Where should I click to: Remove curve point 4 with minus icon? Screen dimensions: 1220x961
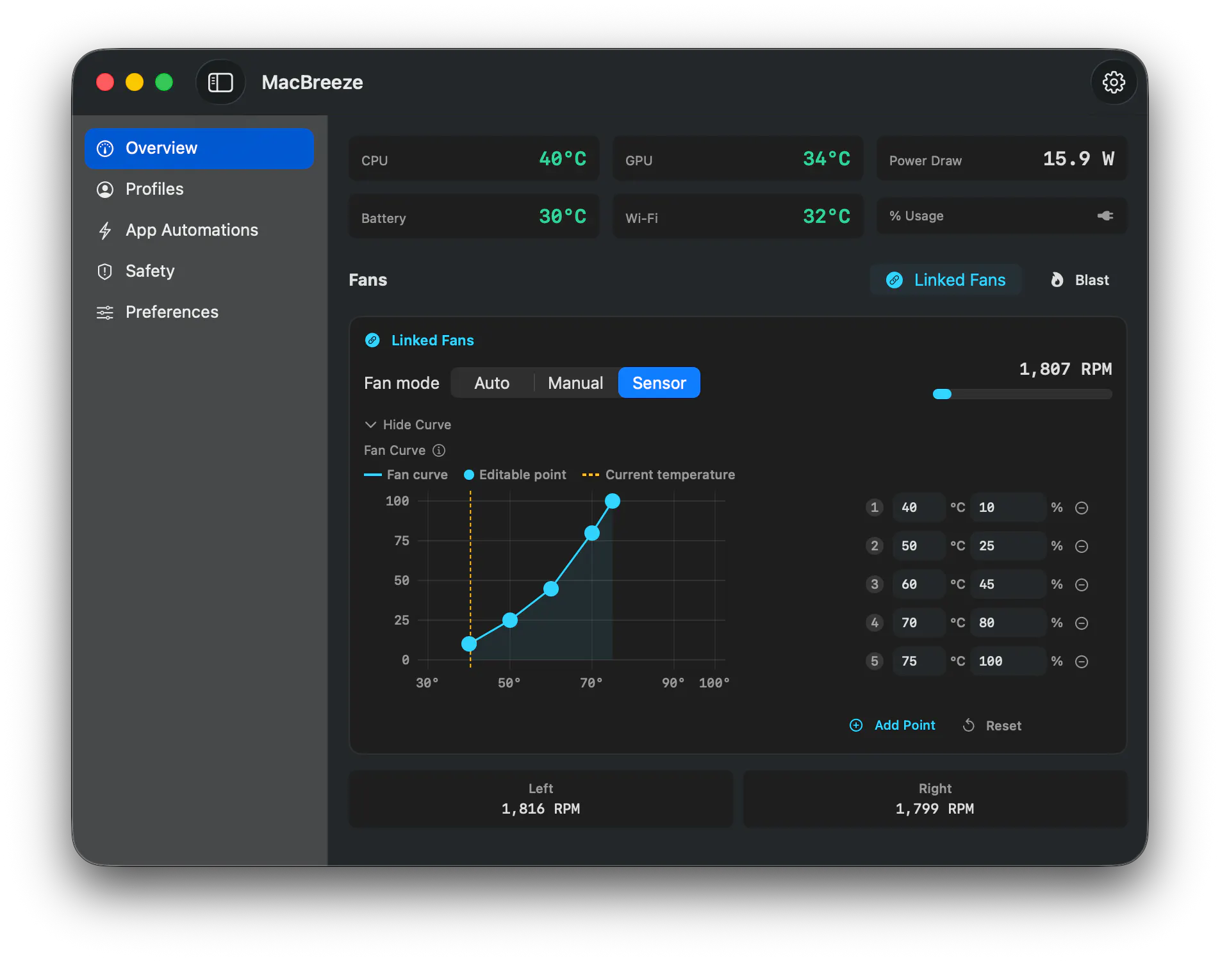(x=1082, y=623)
